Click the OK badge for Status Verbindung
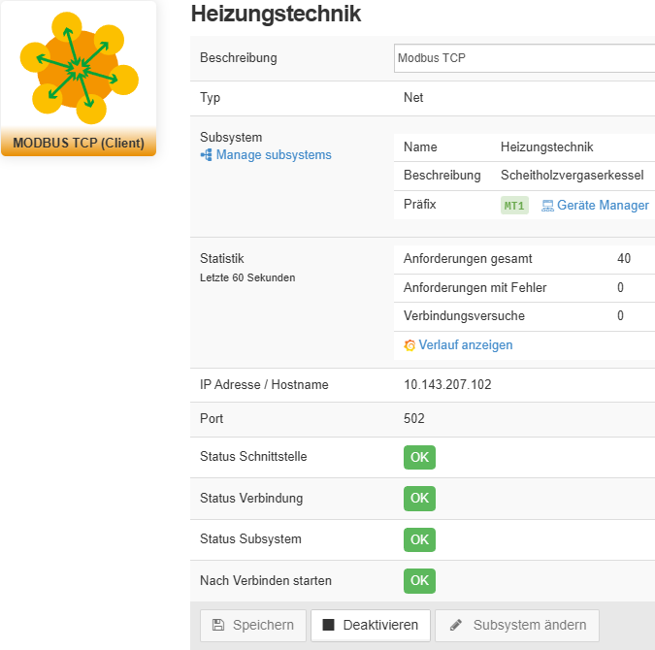Viewport: 655px width, 650px height. click(419, 499)
